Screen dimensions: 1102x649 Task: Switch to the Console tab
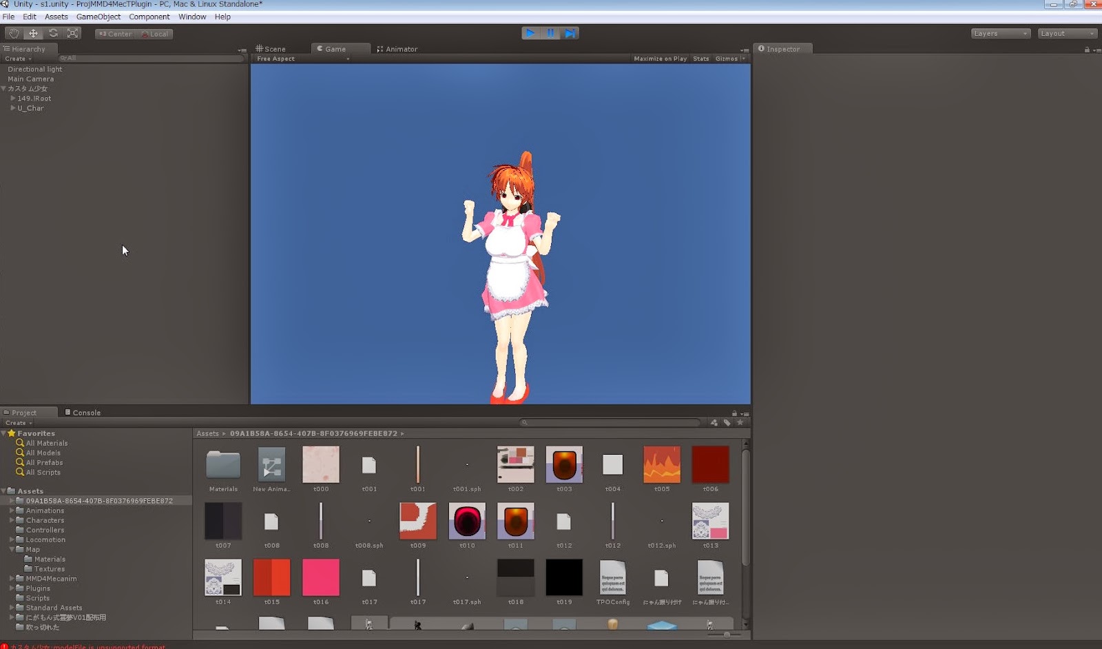[x=83, y=413]
